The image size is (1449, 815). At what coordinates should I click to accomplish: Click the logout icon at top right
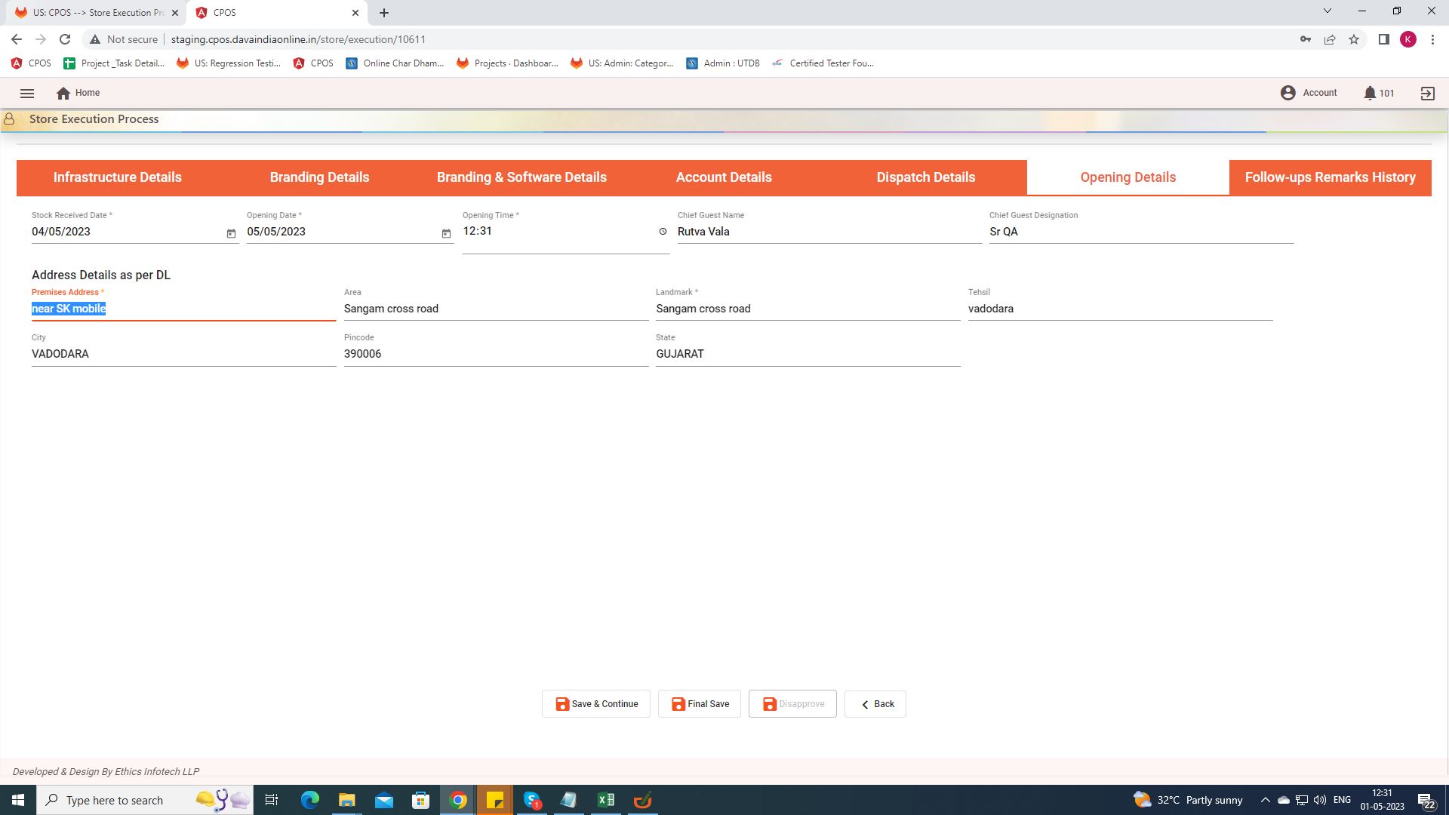pos(1427,94)
